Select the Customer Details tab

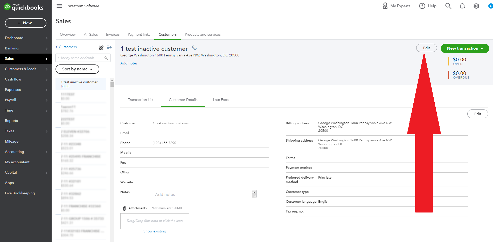coord(183,100)
